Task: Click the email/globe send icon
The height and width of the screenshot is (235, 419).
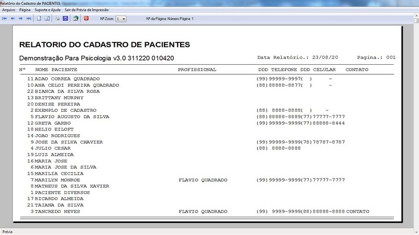Action: [x=76, y=19]
